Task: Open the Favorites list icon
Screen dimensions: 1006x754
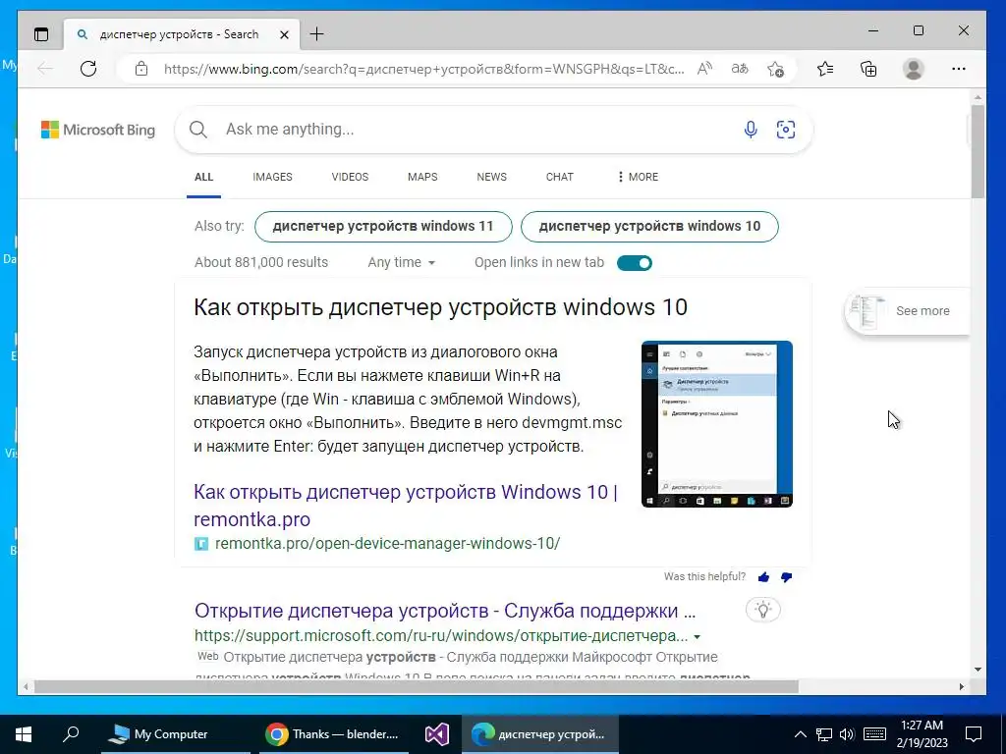Action: pyautogui.click(x=825, y=69)
